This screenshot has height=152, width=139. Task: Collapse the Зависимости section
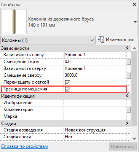click(127, 48)
